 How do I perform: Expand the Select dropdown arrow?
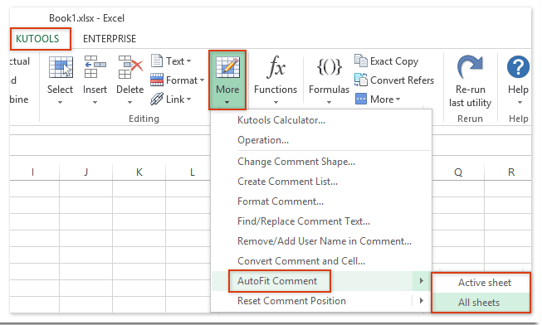tap(60, 102)
